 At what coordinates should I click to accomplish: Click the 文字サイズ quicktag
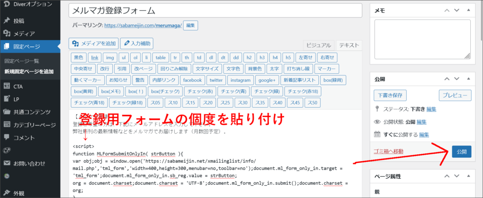(208, 69)
